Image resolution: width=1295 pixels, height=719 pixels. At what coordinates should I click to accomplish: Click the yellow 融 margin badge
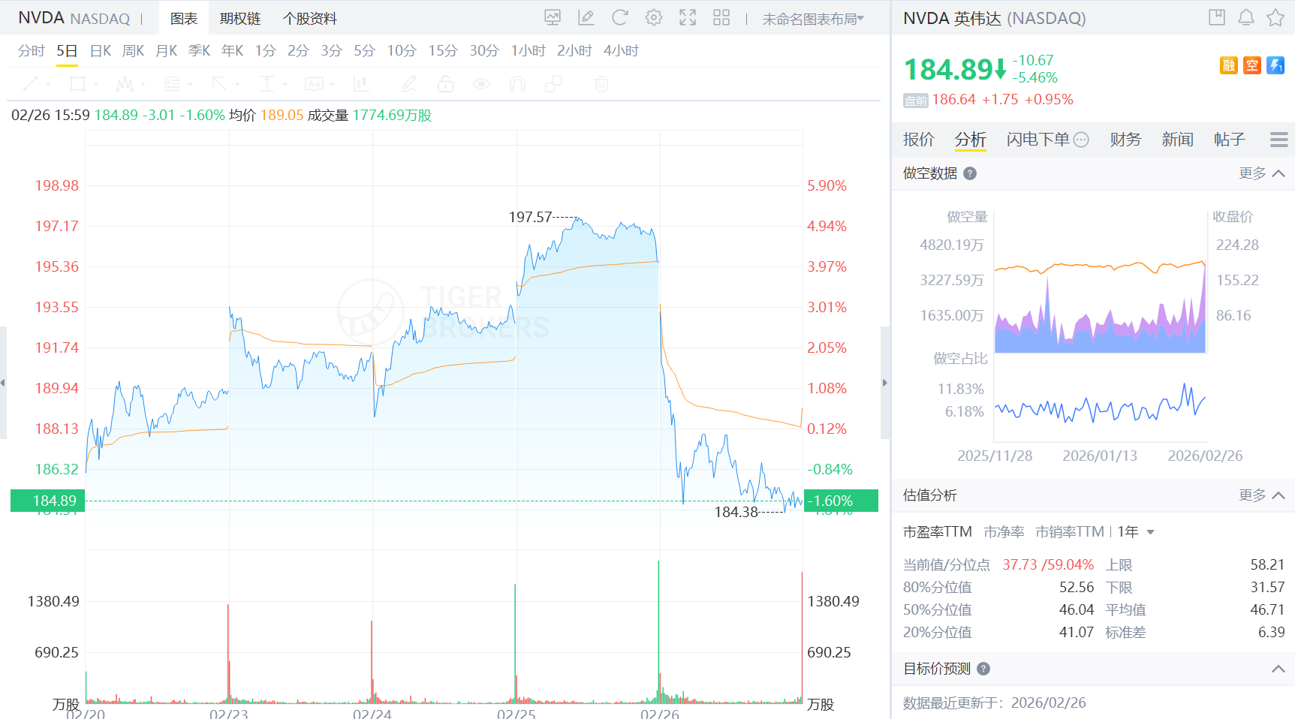1229,65
